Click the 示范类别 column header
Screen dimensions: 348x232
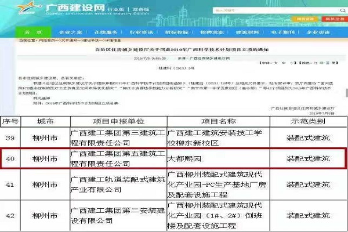click(x=309, y=121)
